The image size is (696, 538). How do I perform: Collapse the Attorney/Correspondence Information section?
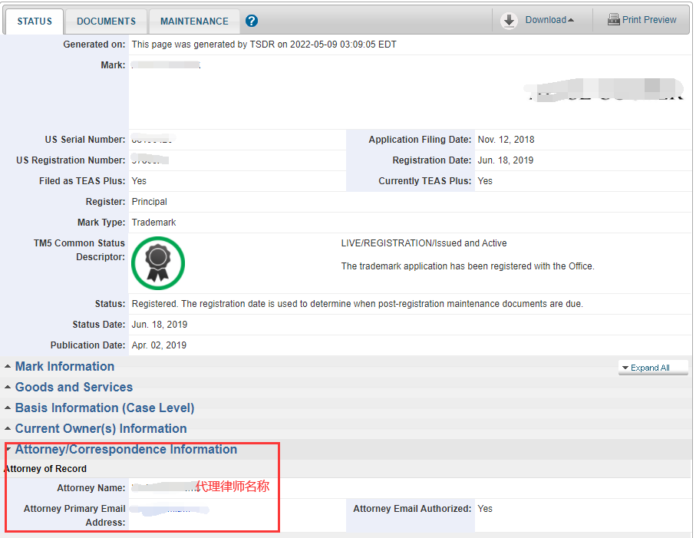[x=126, y=450]
